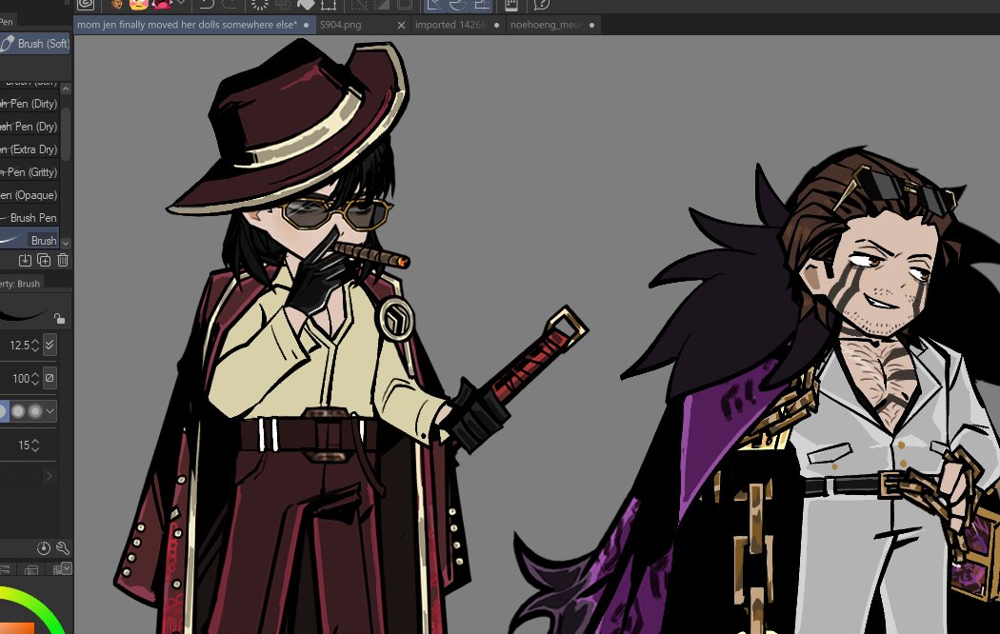Choose the Pen (Gritty) brush
This screenshot has width=1000, height=634.
[x=30, y=172]
